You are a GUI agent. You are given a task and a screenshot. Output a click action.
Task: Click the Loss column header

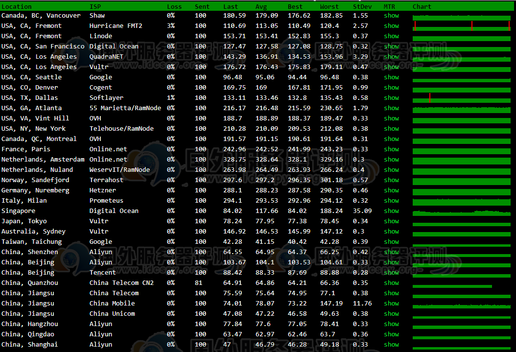(x=174, y=6)
